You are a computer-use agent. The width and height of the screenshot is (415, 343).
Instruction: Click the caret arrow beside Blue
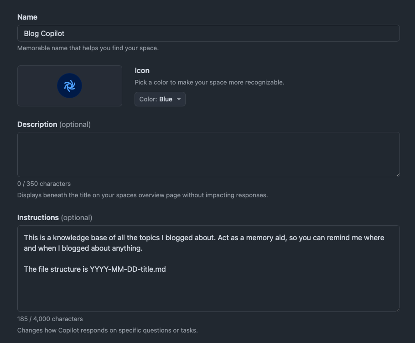point(179,99)
